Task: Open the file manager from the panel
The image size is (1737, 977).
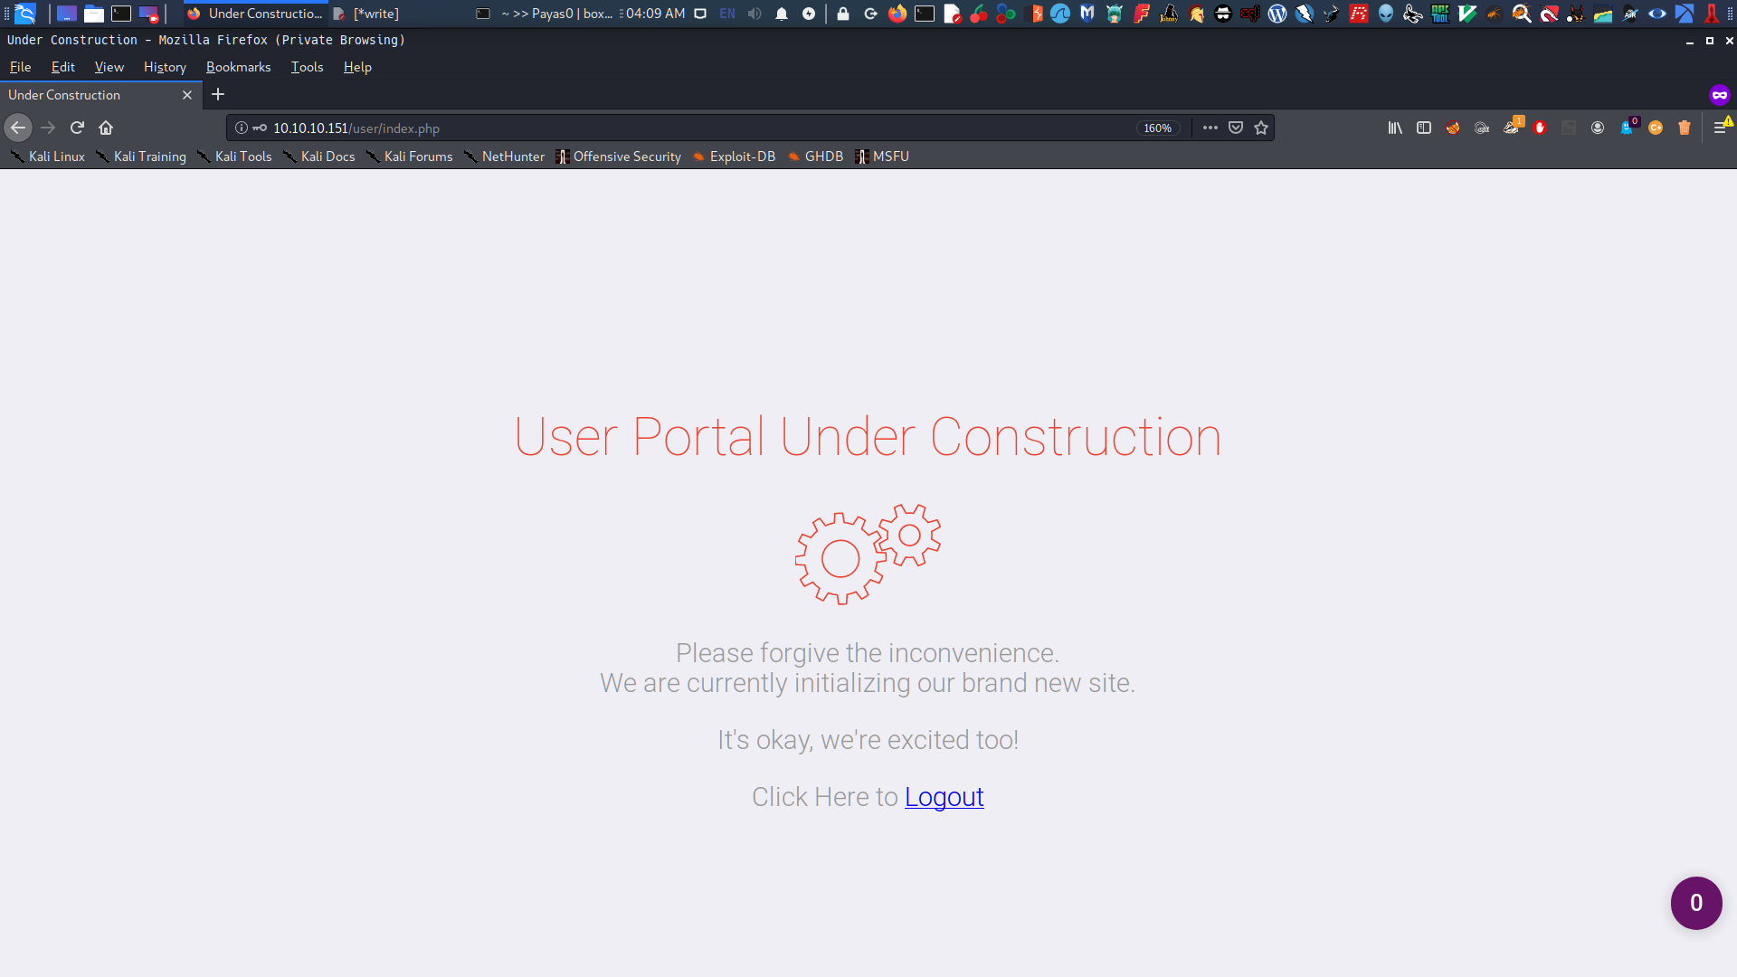Action: coord(94,14)
